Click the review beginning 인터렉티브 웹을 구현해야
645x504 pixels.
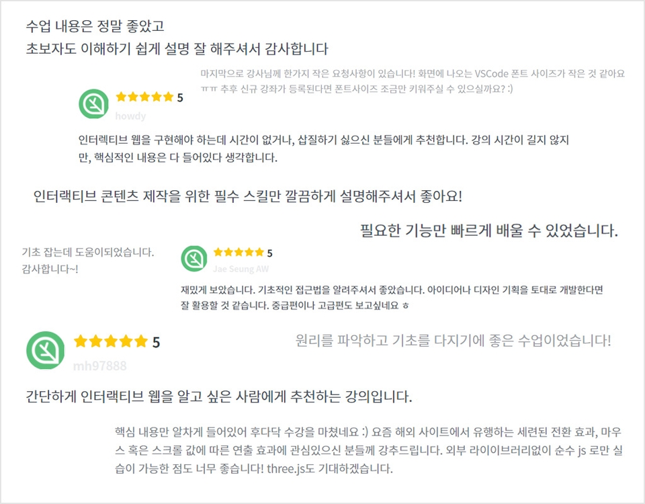click(x=324, y=149)
